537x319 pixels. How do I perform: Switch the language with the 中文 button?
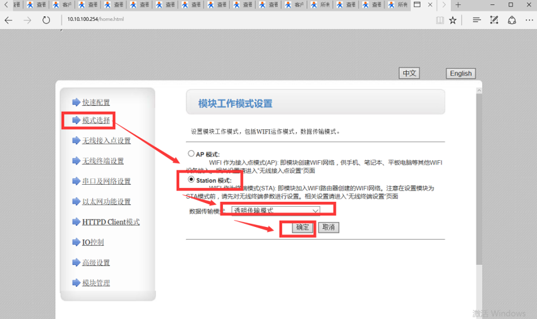point(409,73)
